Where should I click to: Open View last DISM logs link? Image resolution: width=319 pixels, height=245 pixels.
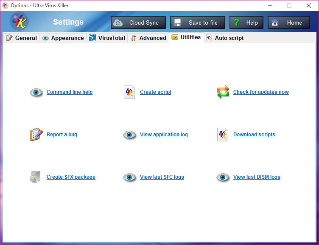(x=257, y=177)
